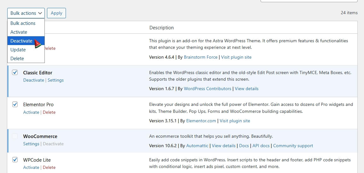The image size is (364, 173).
Task: Click Version 1.6.7 text
Action: point(161,89)
